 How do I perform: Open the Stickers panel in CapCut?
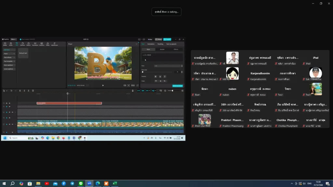(23, 44)
